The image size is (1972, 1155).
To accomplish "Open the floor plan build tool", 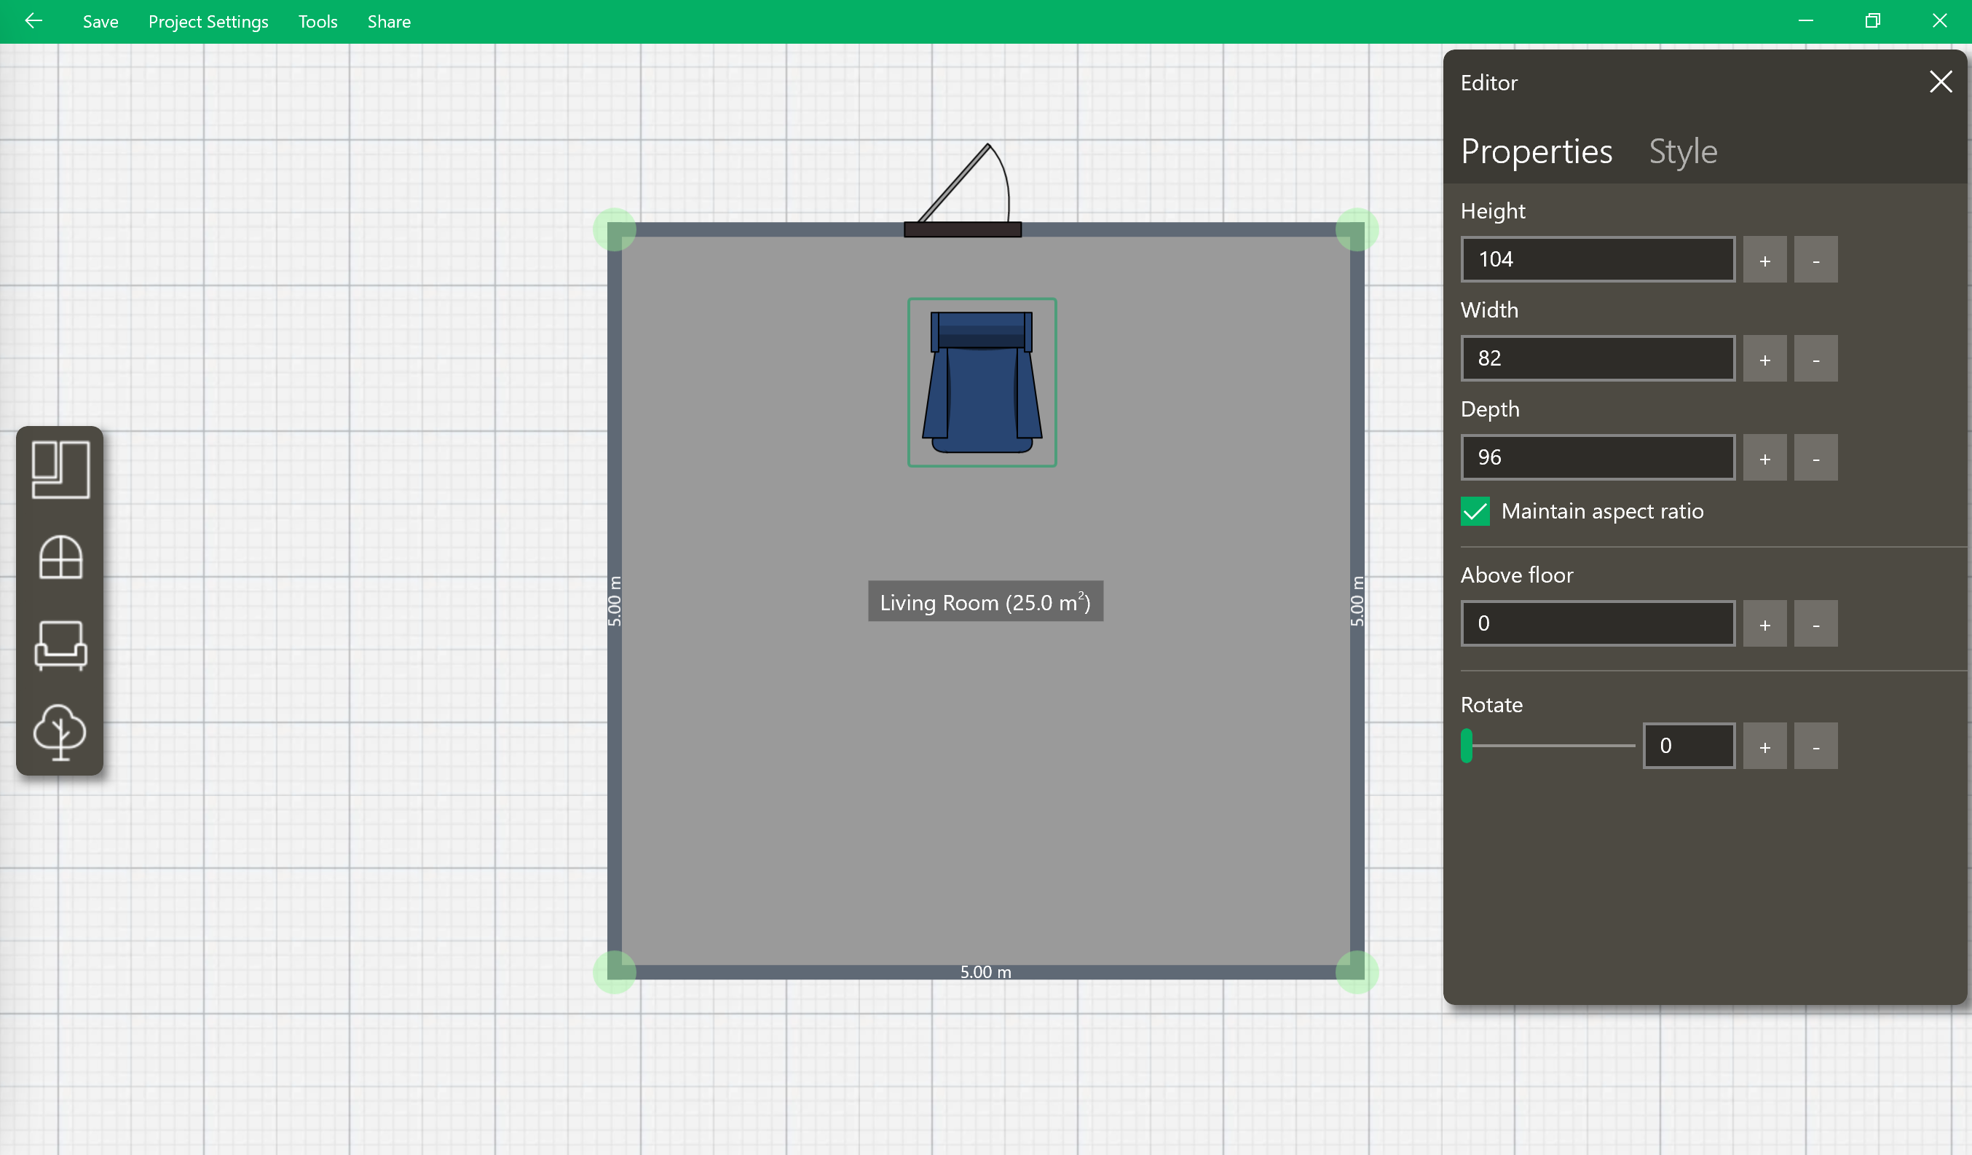I will (x=60, y=470).
